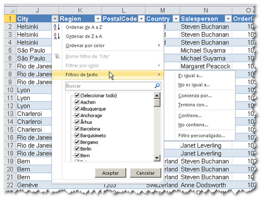Uncheck the Aachen checkbox
The width and height of the screenshot is (264, 201).
click(77, 102)
